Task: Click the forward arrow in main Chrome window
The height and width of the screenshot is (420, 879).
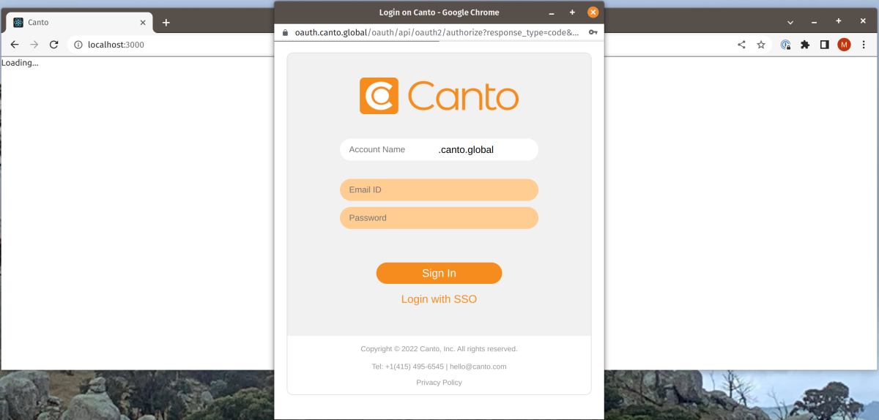Action: (x=34, y=45)
